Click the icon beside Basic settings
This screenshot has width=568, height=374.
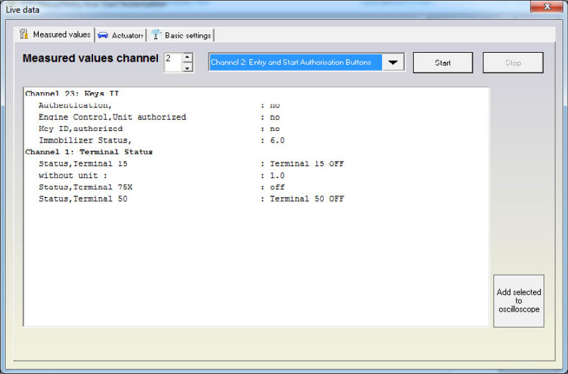tap(156, 35)
